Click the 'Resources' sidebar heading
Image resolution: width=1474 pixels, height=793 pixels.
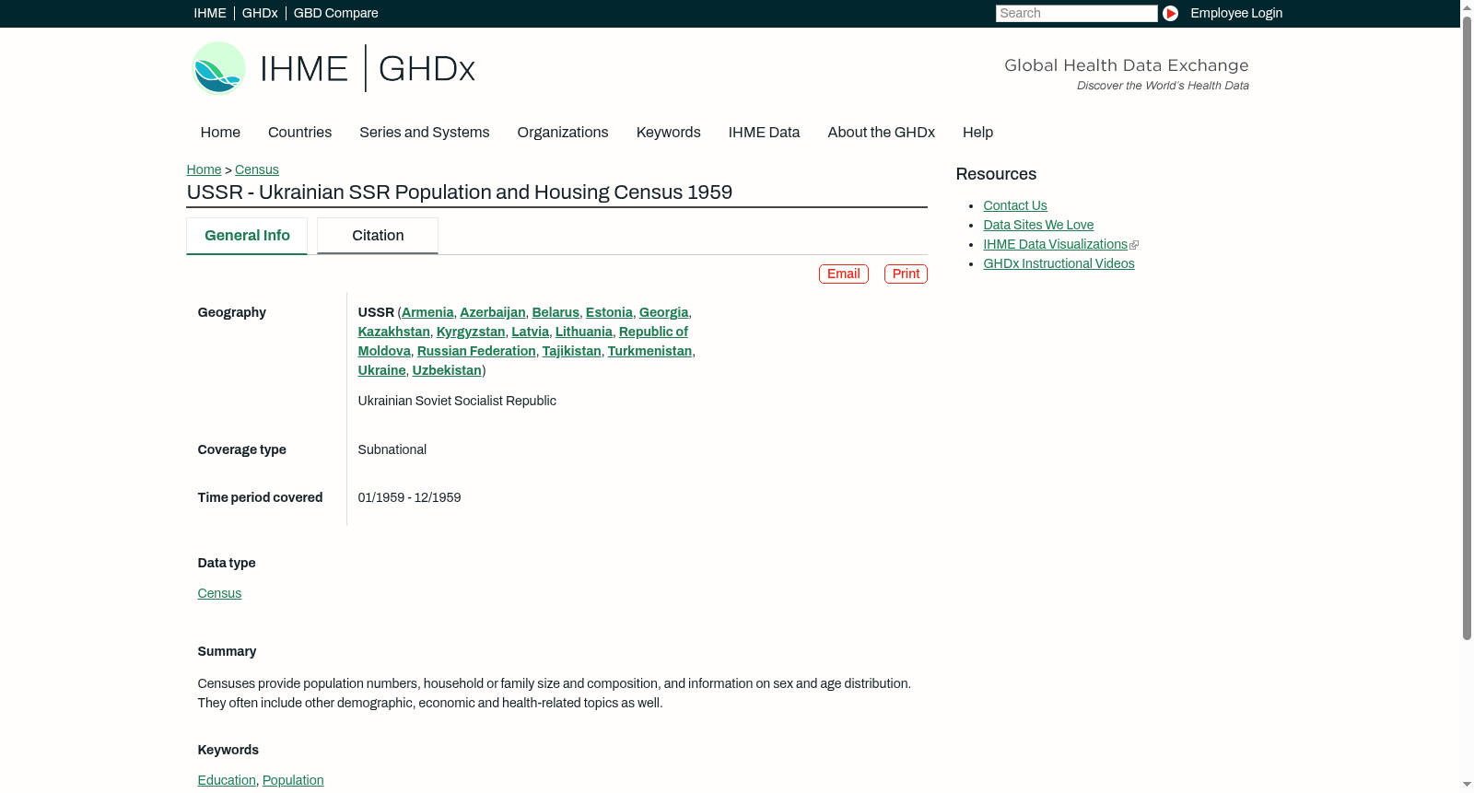click(x=996, y=174)
